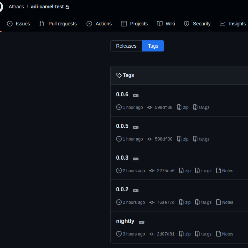Open the Actions tab
The height and width of the screenshot is (248, 248).
tap(99, 24)
